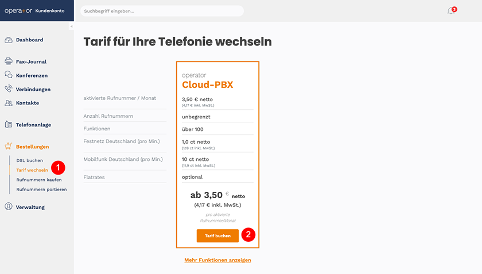Select the DSL buchen submenu entry
This screenshot has height=274, width=482.
tap(29, 160)
